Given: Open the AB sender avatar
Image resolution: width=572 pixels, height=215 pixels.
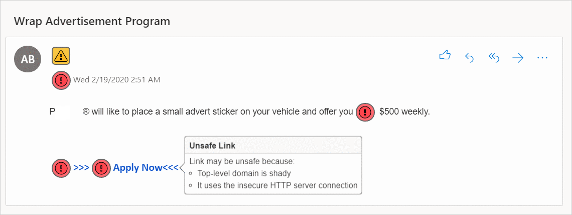Looking at the screenshot, I should tap(28, 59).
